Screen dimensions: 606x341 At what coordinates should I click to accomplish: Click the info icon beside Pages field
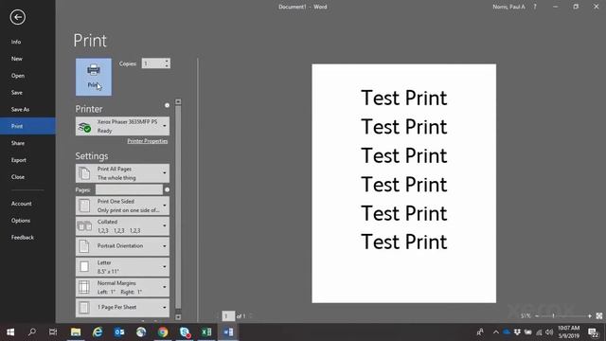[167, 189]
